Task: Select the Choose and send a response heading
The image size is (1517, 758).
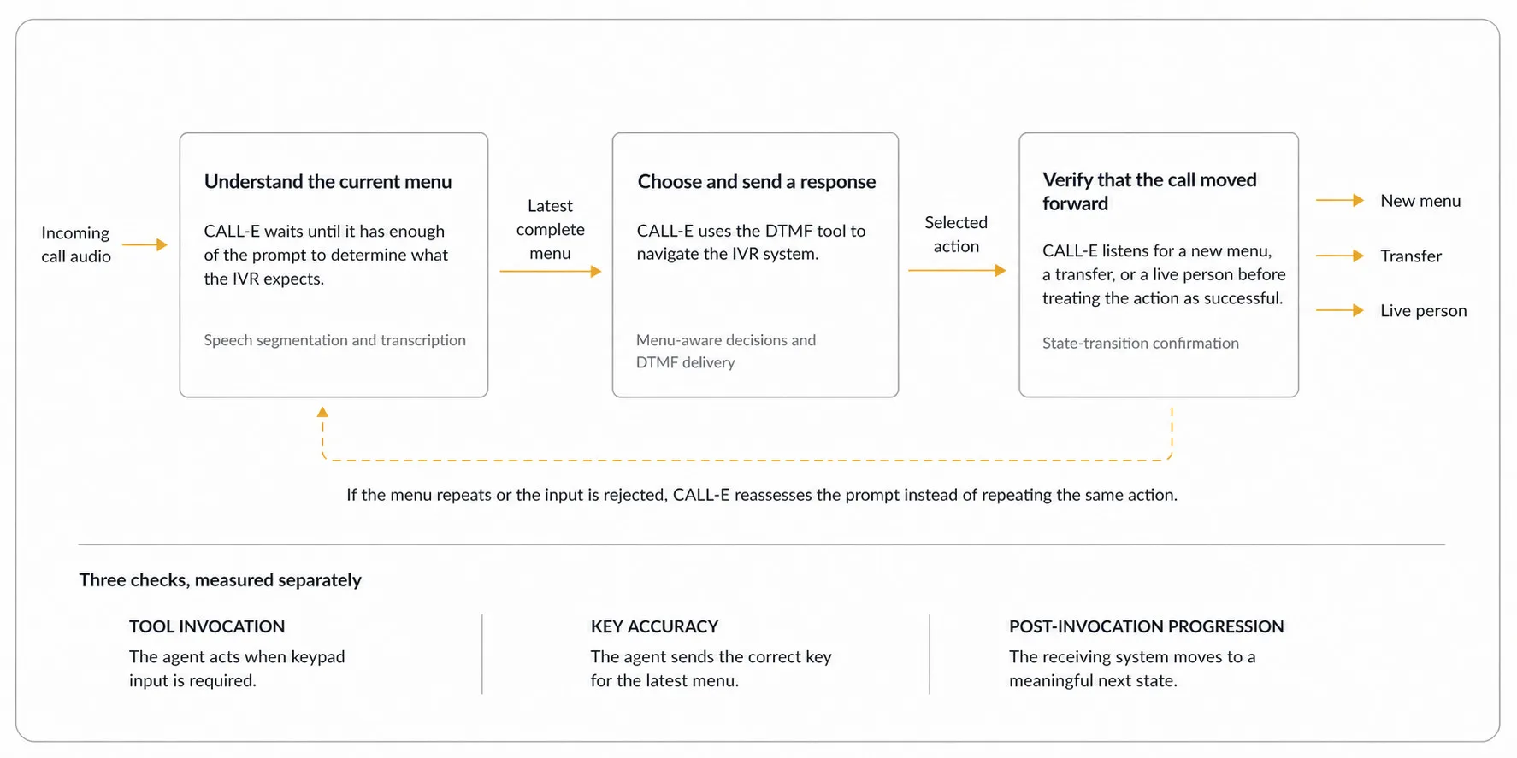Action: pyautogui.click(x=757, y=181)
